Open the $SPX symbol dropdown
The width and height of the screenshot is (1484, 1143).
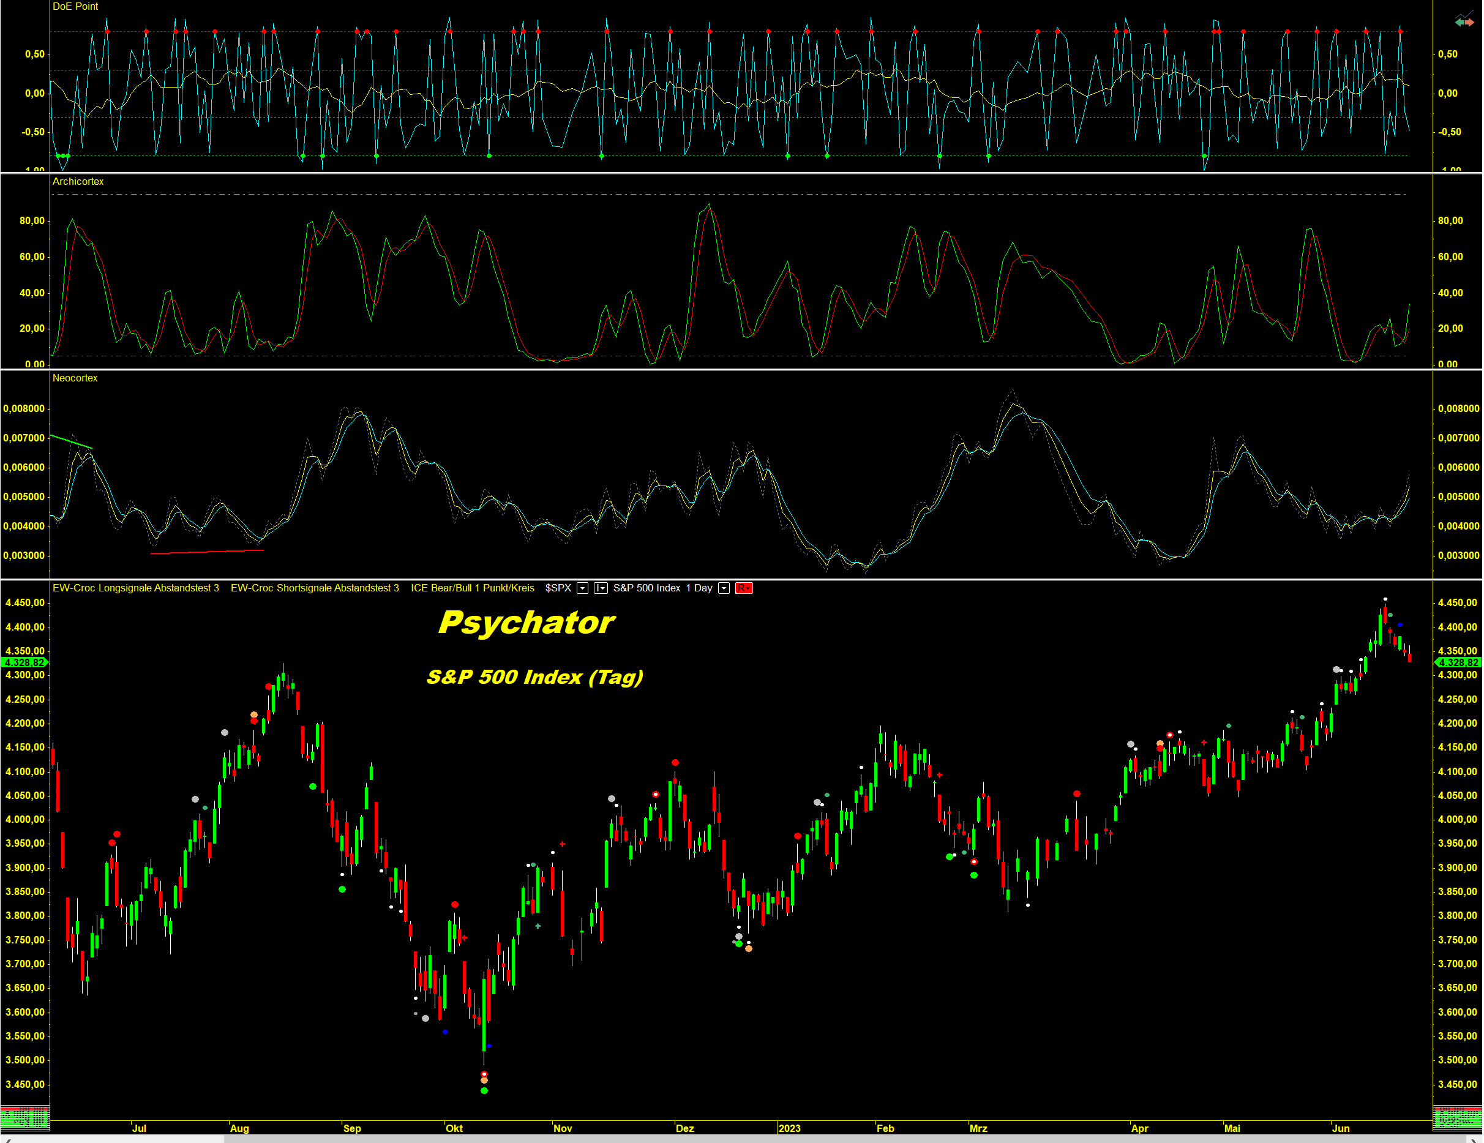[582, 588]
